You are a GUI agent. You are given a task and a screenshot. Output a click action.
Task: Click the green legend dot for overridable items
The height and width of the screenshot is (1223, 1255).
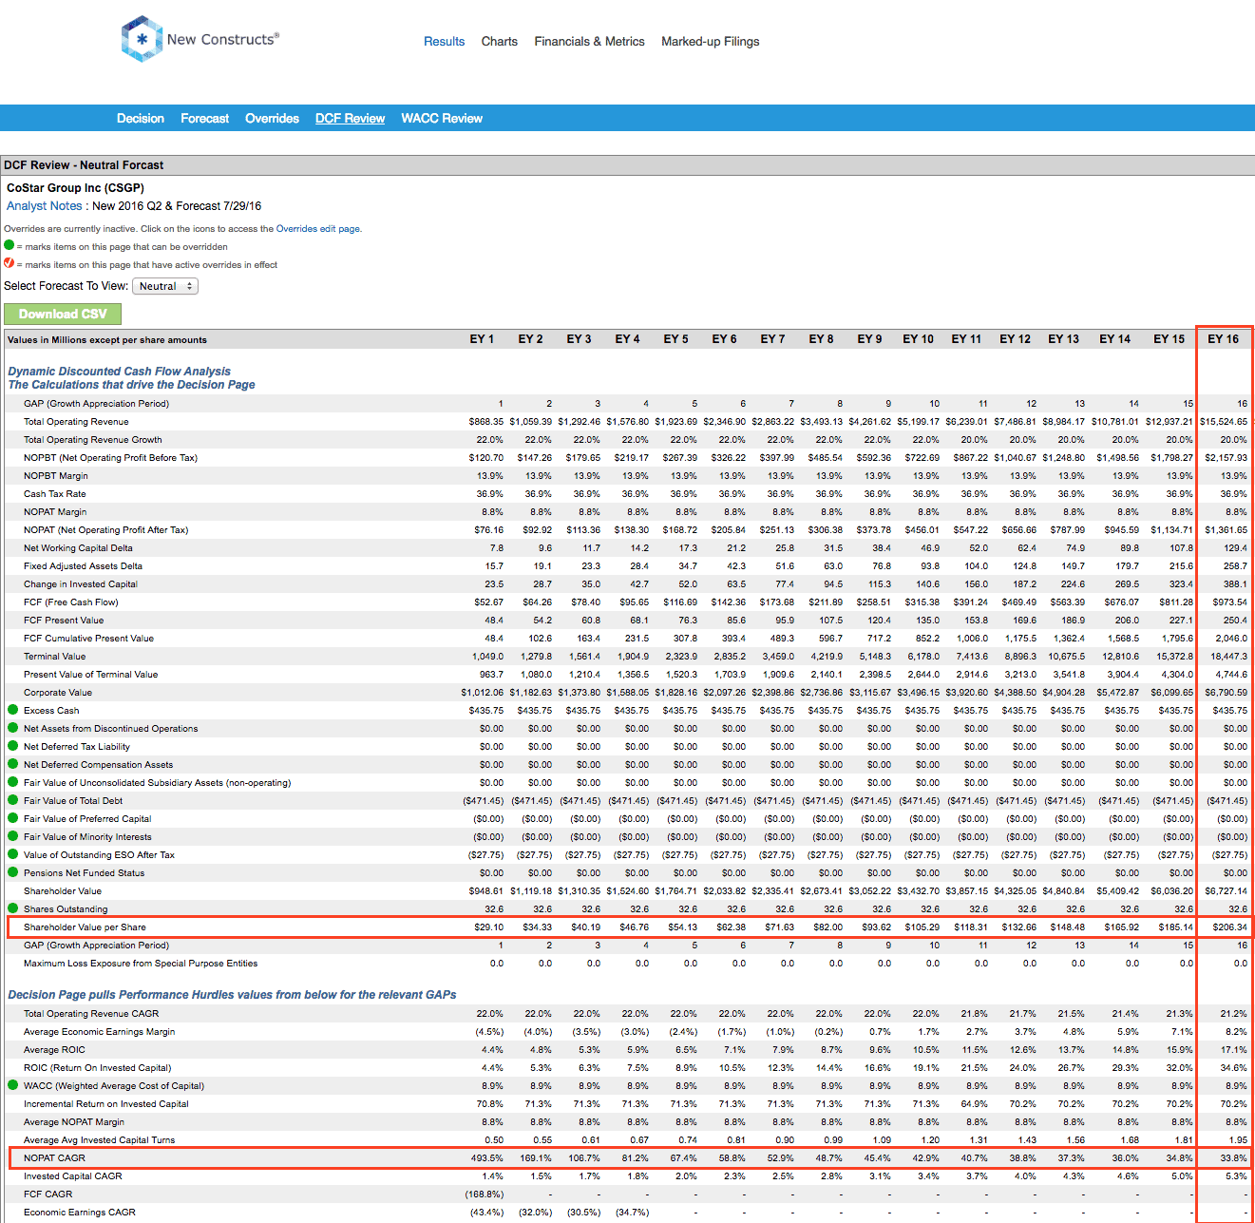pyautogui.click(x=10, y=245)
